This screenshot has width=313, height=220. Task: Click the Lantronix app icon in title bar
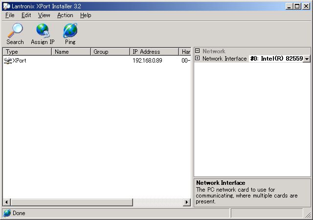6,6
